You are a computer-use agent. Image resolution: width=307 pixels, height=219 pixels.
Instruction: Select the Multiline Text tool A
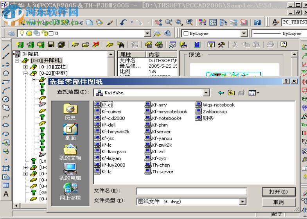pyautogui.click(x=6, y=194)
